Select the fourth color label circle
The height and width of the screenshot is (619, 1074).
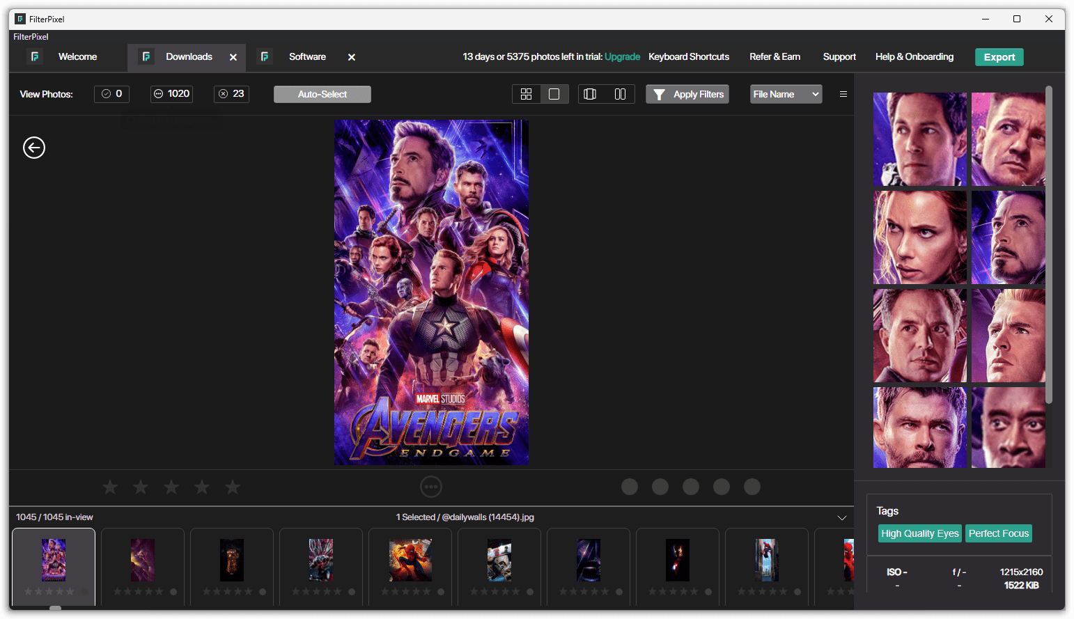(x=722, y=487)
